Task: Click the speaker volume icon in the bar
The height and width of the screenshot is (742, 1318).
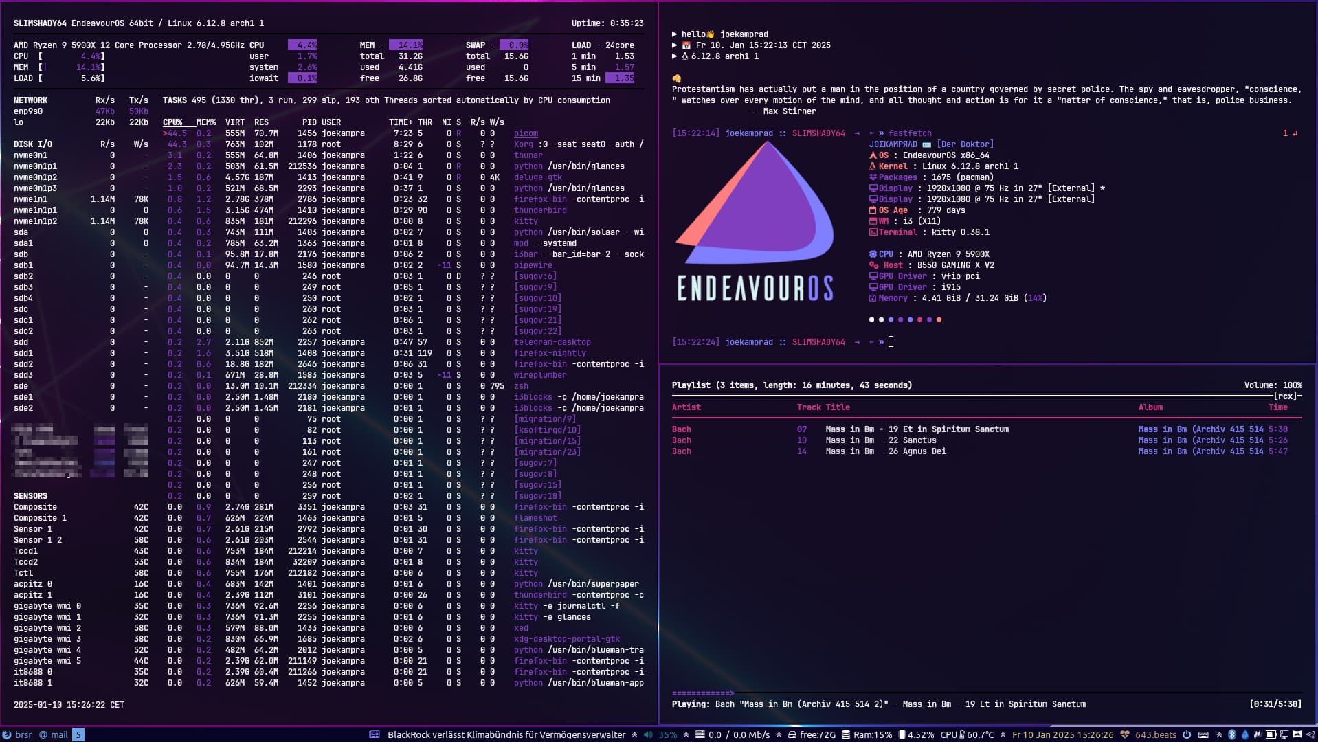Action: coord(648,734)
